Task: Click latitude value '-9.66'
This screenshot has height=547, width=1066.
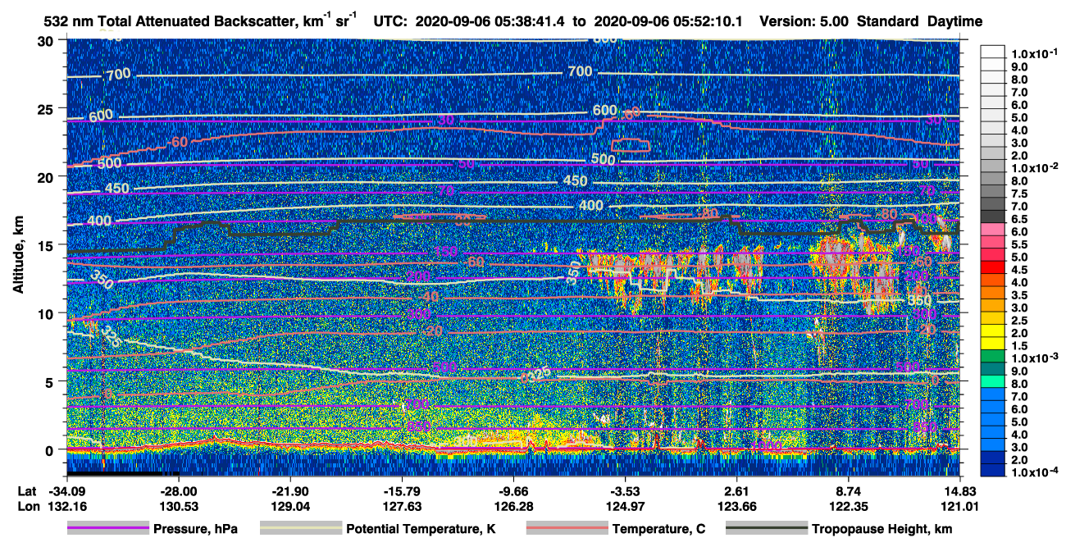Action: [x=513, y=490]
